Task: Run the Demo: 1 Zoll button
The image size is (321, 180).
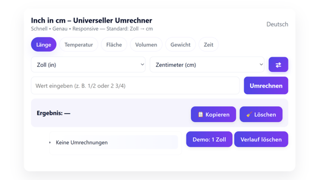Action: click(x=209, y=139)
